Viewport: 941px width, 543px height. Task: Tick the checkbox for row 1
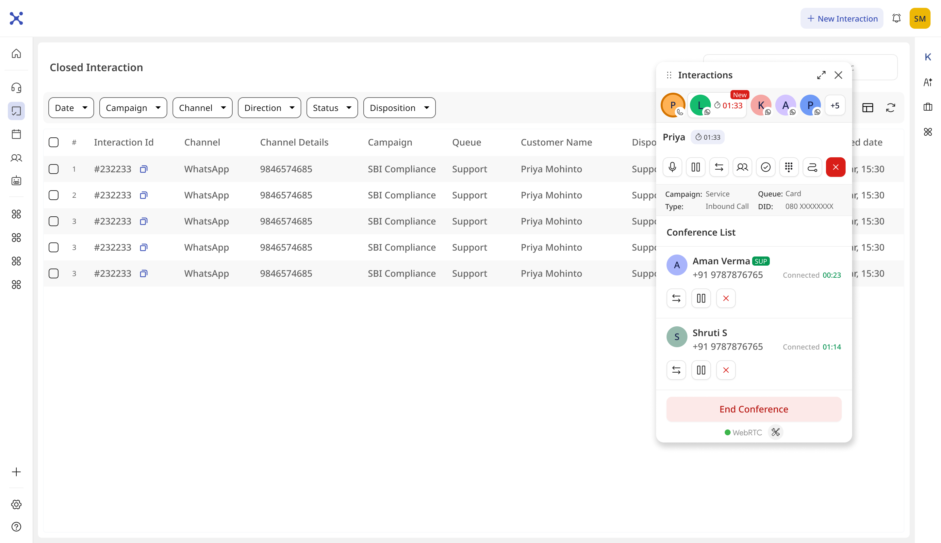coord(54,169)
